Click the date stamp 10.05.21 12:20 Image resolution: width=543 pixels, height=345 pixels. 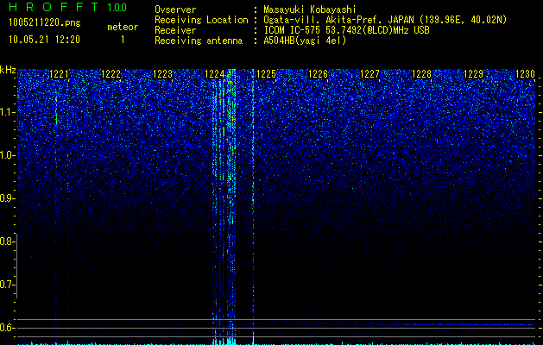tap(44, 40)
